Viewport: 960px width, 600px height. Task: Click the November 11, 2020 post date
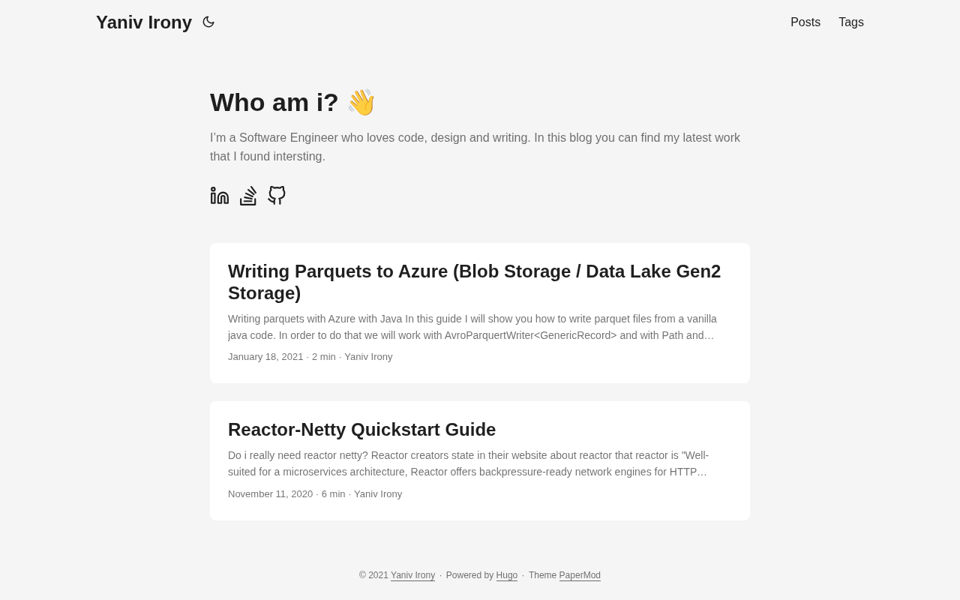coord(270,494)
